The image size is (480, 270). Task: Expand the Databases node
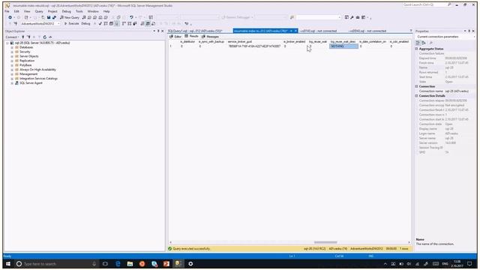(x=12, y=47)
